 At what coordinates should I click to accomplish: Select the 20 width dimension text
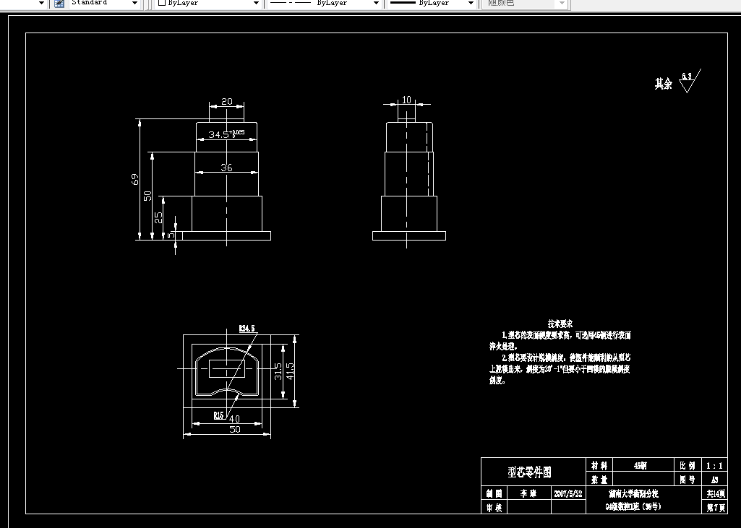click(x=227, y=102)
